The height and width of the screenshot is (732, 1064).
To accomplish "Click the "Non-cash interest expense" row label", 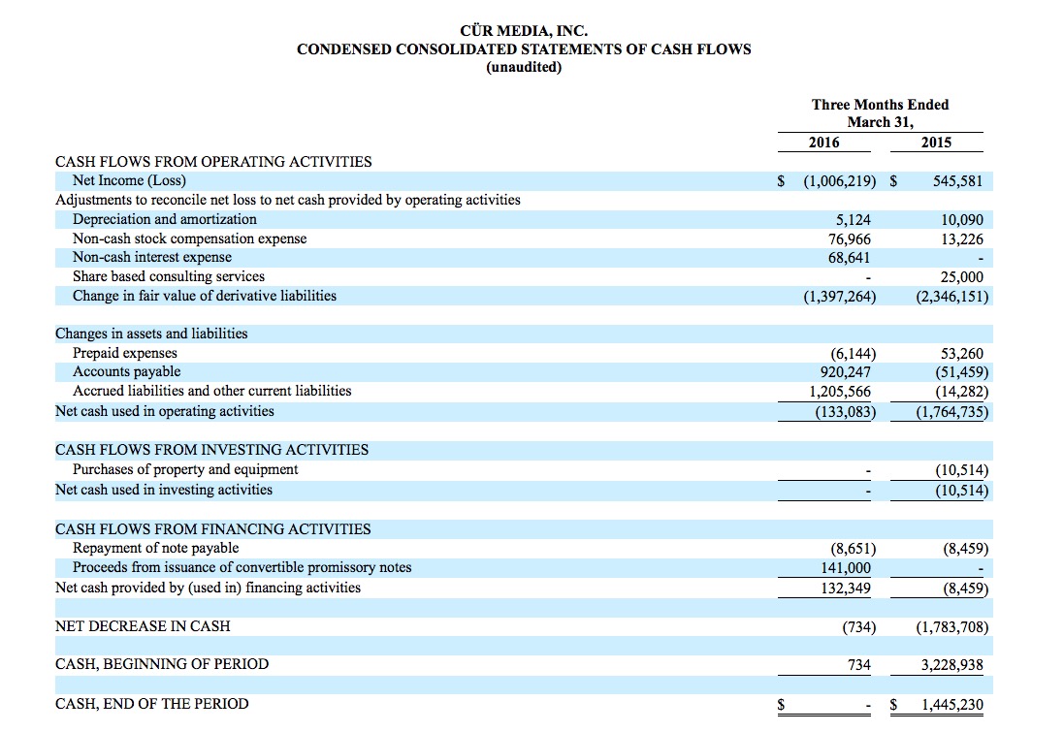I will pyautogui.click(x=152, y=257).
